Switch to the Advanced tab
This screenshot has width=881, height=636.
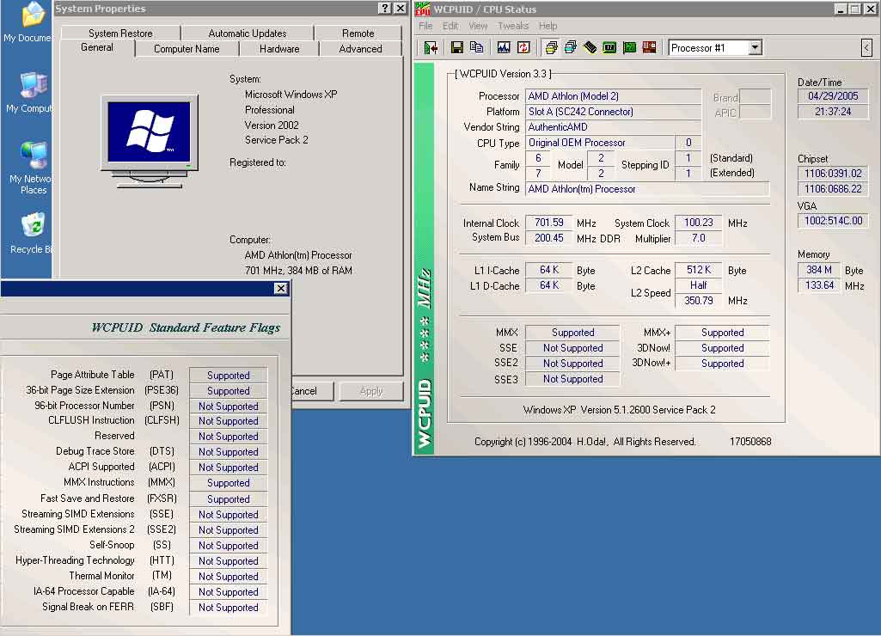(360, 49)
